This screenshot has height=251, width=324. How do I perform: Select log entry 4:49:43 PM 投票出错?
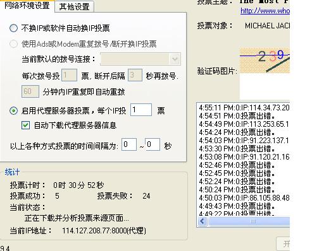(237, 206)
